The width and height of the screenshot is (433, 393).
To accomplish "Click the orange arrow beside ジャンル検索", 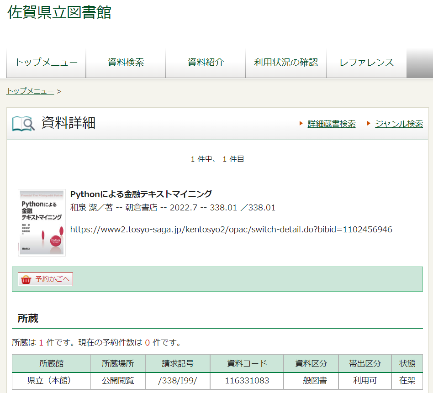I will (369, 123).
